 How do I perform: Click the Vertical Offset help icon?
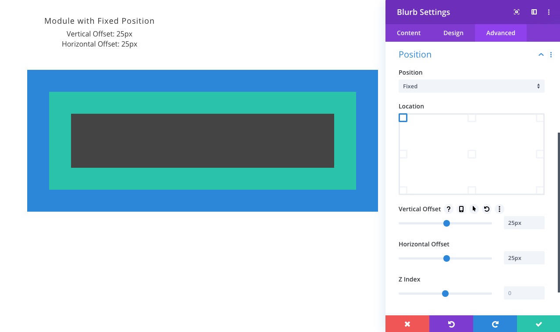[x=449, y=209]
